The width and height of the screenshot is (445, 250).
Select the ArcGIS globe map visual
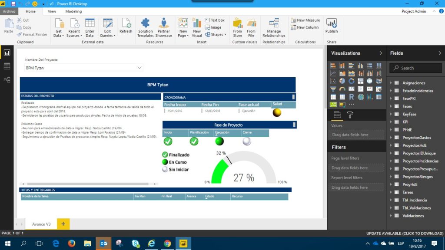coord(361,97)
